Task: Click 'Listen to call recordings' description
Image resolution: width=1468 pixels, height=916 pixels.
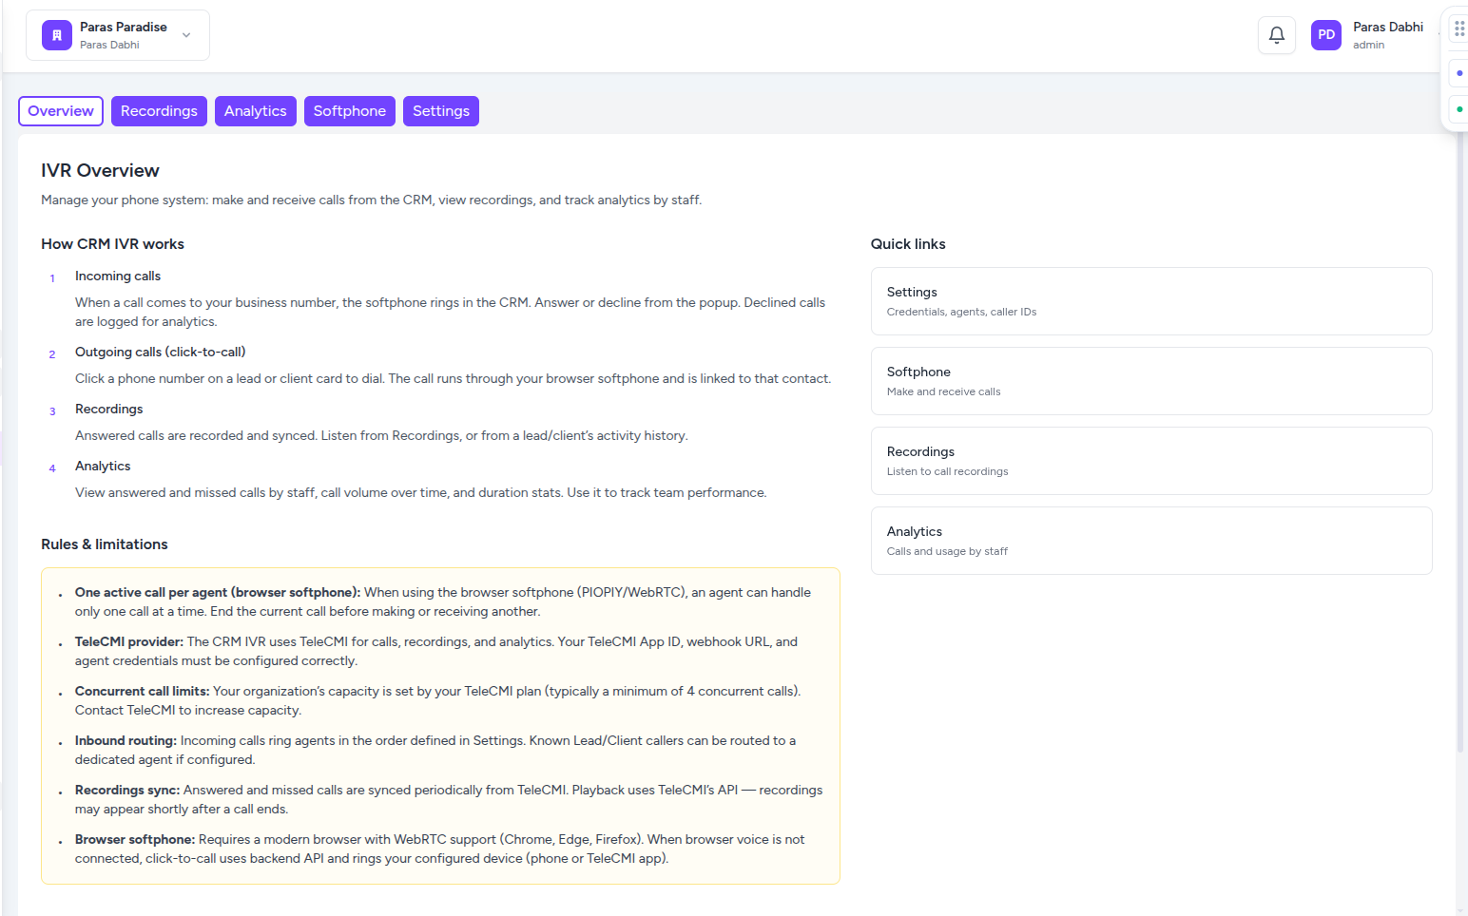Action: [947, 472]
